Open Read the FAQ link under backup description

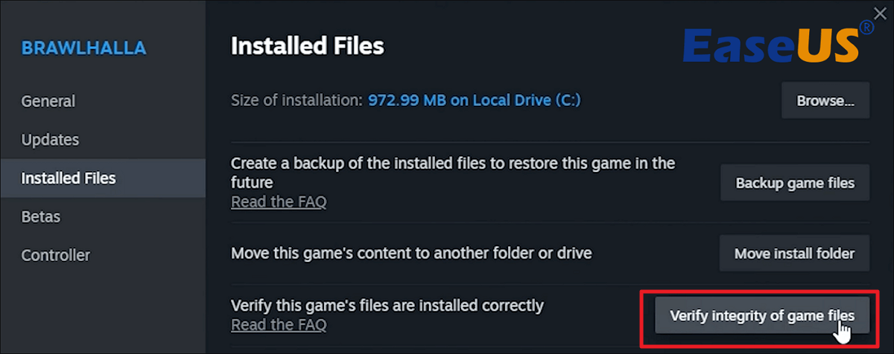(x=279, y=202)
